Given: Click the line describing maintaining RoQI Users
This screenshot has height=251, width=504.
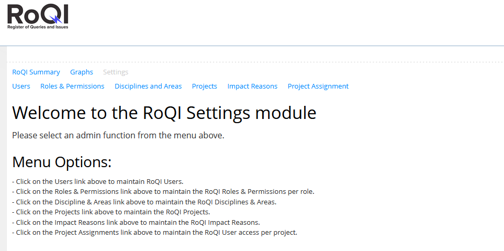Looking at the screenshot, I should pos(98,182).
